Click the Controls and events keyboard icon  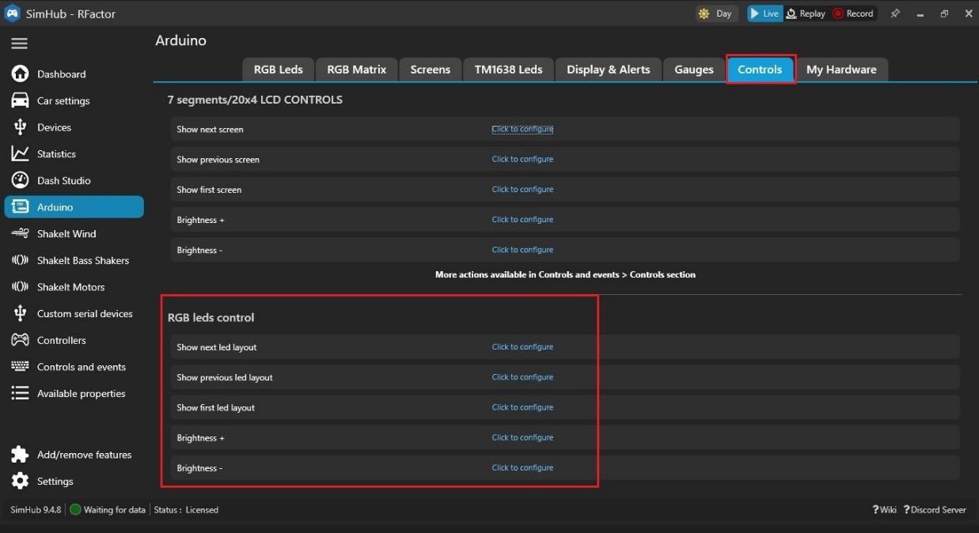(x=21, y=367)
